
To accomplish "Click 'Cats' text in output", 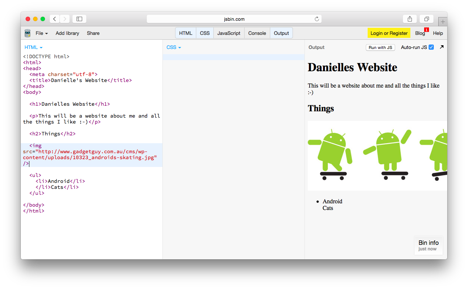I will coord(328,208).
